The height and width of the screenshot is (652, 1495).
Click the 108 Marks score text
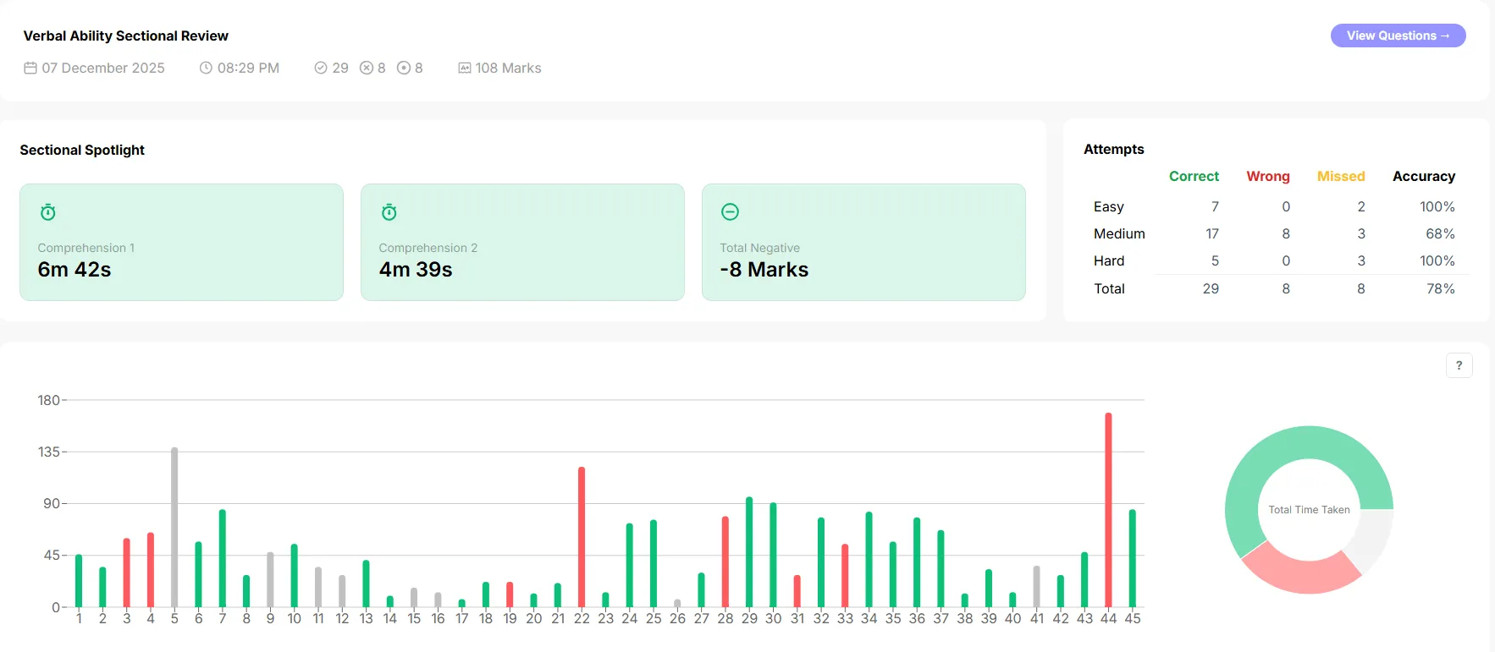(x=508, y=68)
